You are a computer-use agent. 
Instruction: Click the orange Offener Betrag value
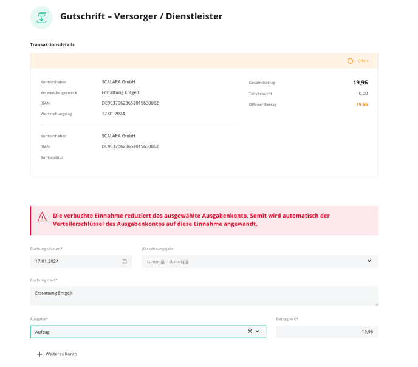coord(362,105)
